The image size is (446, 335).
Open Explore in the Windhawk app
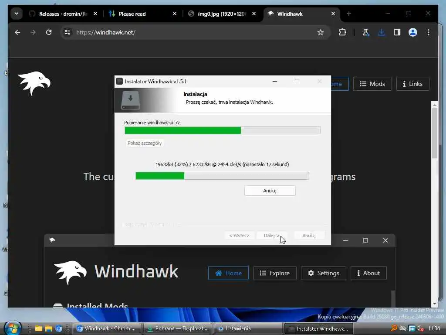(274, 273)
